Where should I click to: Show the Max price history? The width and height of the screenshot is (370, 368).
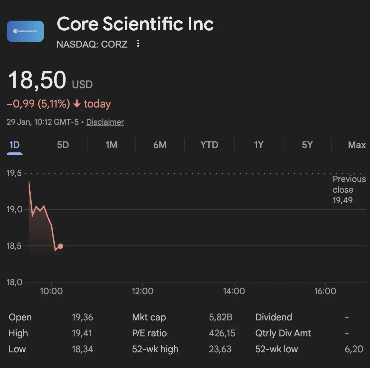pos(357,145)
